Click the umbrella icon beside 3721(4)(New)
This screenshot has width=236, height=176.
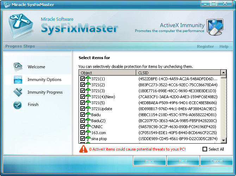[x=88, y=97]
